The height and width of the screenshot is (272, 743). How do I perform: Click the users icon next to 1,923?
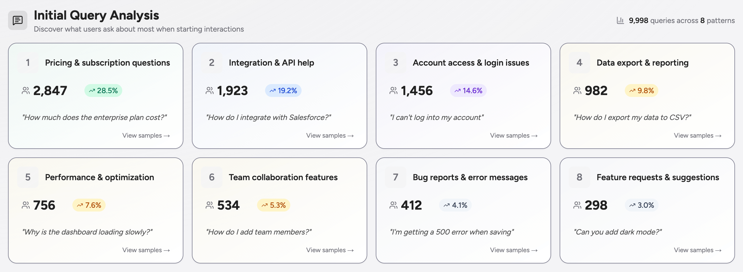210,91
